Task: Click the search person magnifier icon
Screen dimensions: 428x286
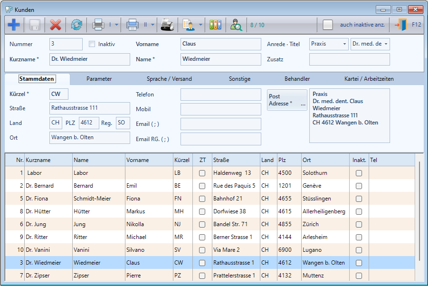Action: 236,25
